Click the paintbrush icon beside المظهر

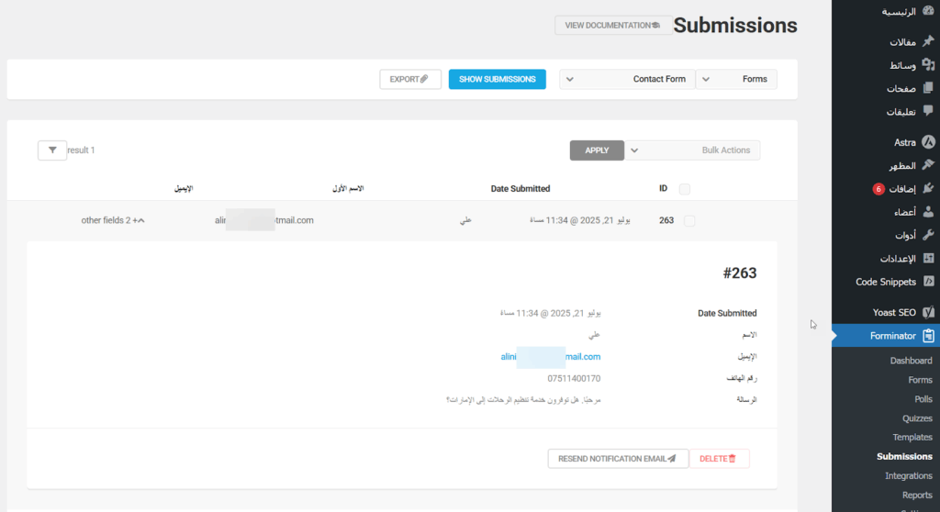[x=928, y=165]
